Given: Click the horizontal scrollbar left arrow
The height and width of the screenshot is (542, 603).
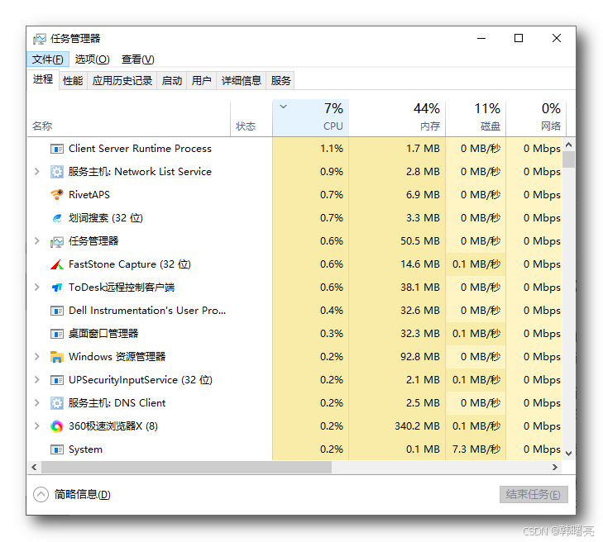Looking at the screenshot, I should coord(34,467).
